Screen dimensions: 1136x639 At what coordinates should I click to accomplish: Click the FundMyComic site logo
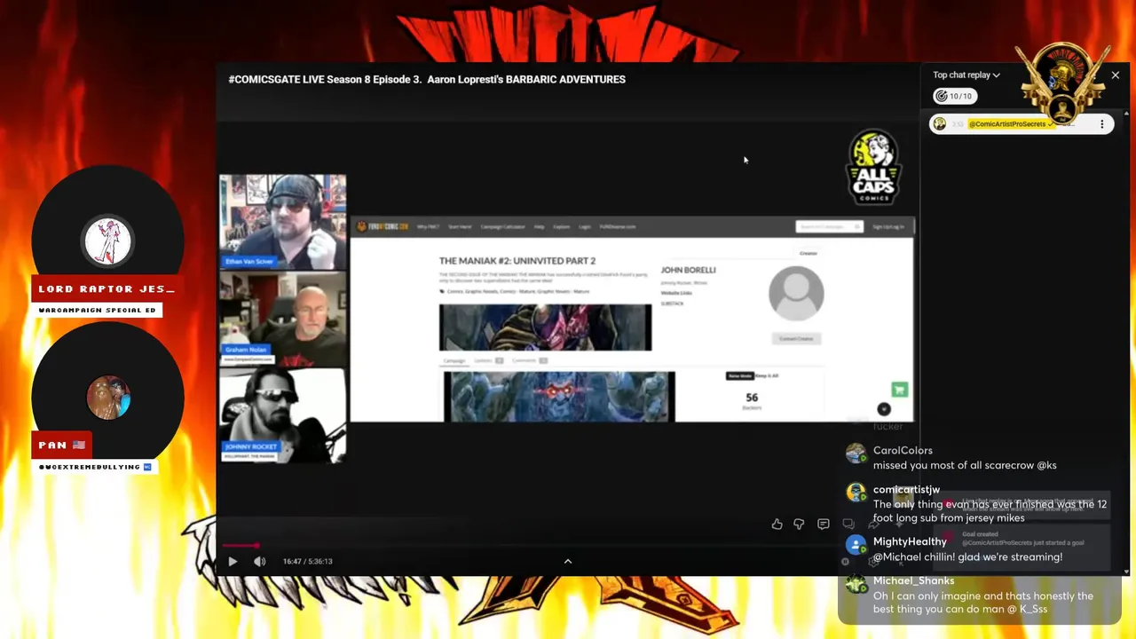[x=383, y=226]
